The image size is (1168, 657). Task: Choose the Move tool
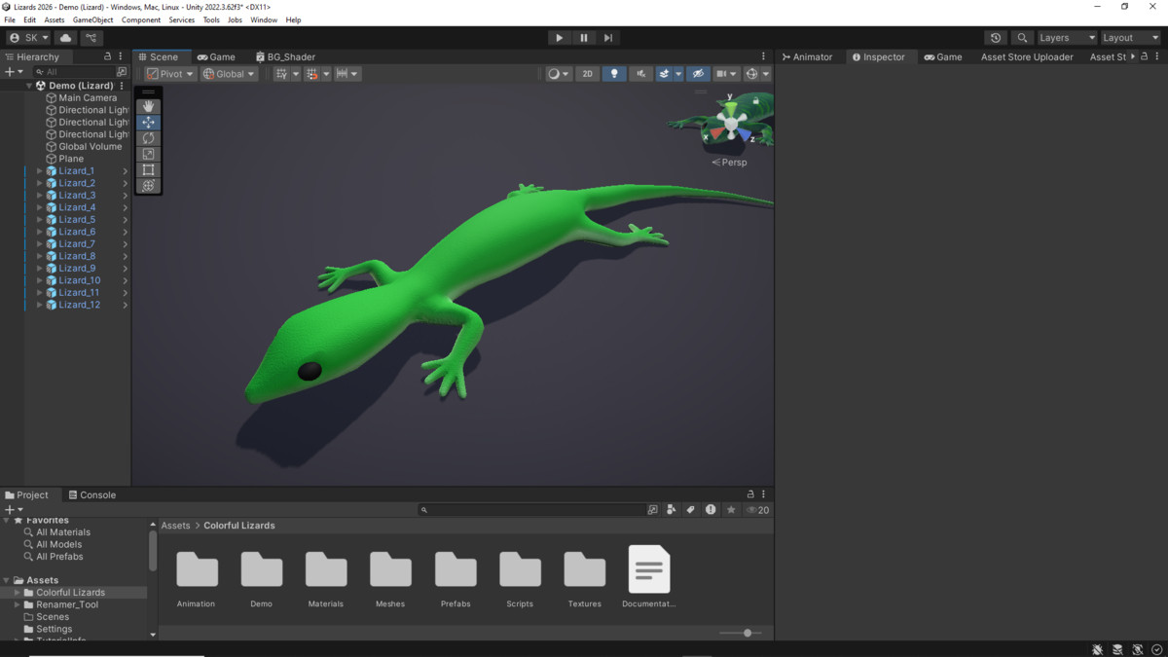(x=147, y=122)
